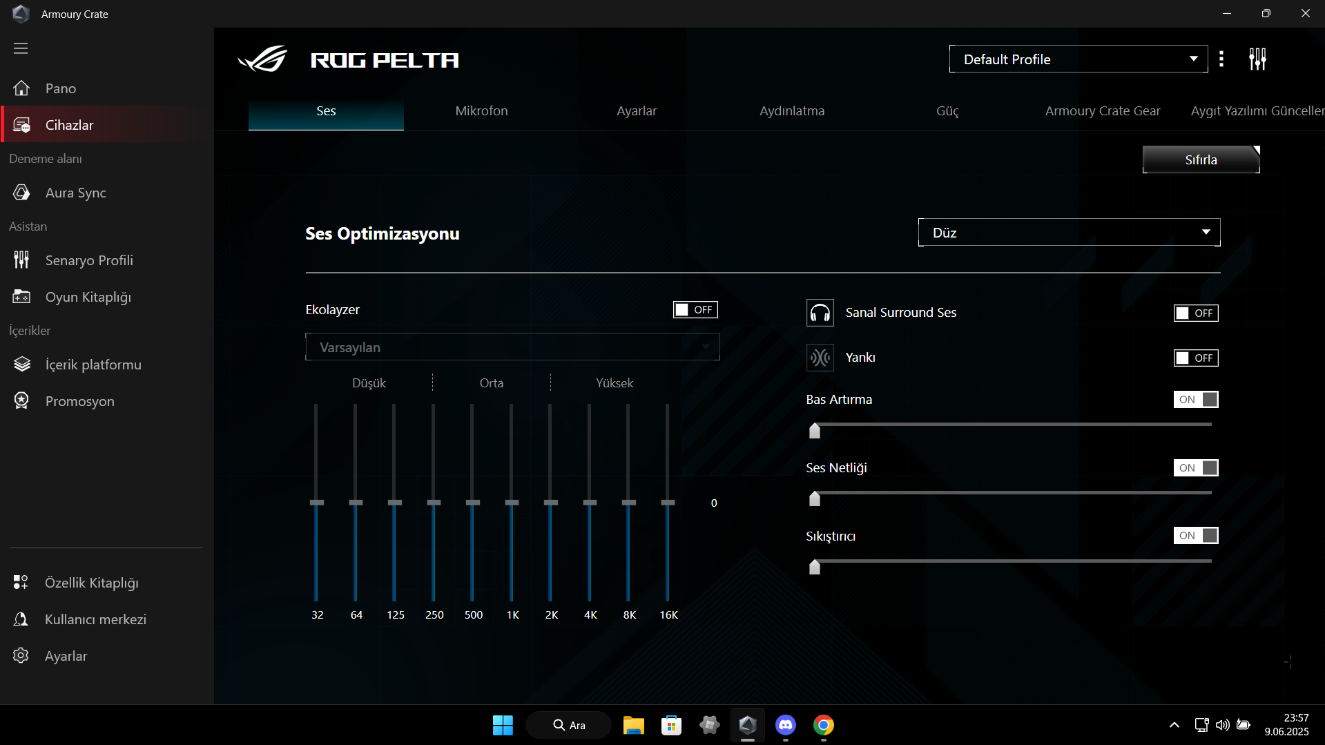Turn off Ses Netliği toggle
1325x745 pixels.
coord(1196,468)
